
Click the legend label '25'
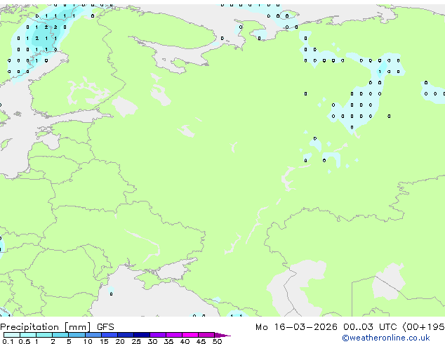(136, 341)
